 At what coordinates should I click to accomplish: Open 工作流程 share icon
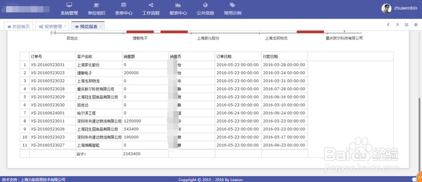coord(151,5)
